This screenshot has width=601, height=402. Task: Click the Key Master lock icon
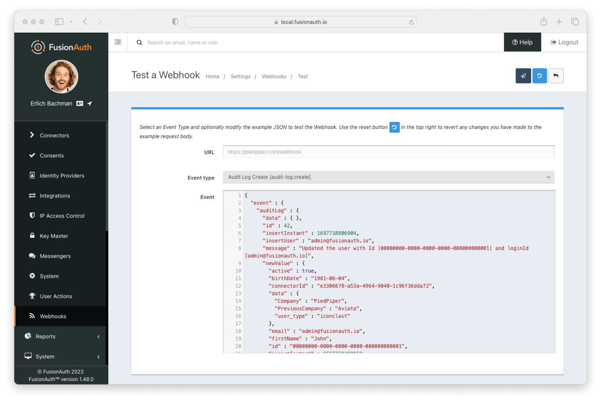[54, 236]
